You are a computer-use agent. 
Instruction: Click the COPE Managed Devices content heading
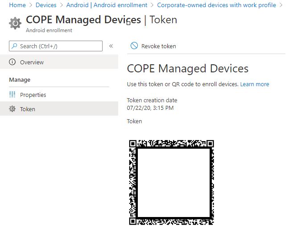pos(188,69)
